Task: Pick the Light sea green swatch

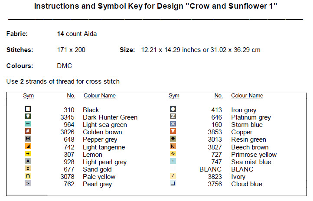Action: pos(28,124)
